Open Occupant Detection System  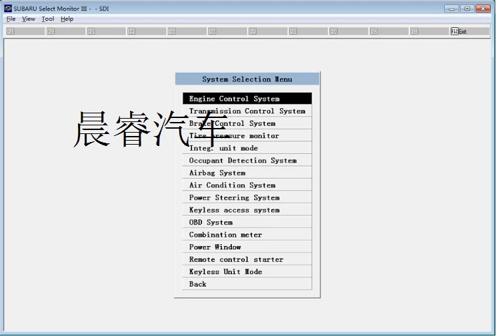pos(247,160)
